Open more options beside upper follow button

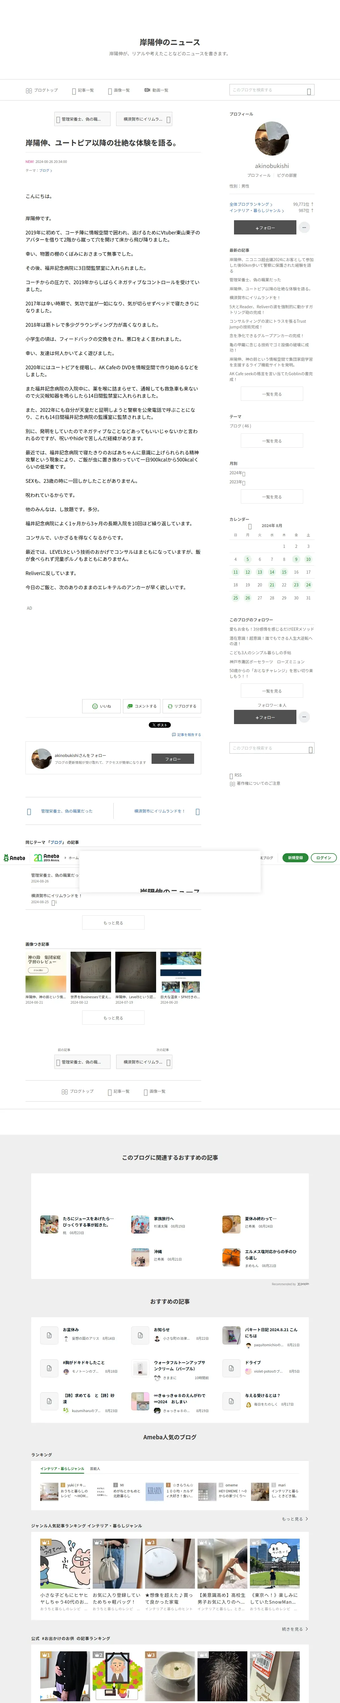(x=304, y=227)
